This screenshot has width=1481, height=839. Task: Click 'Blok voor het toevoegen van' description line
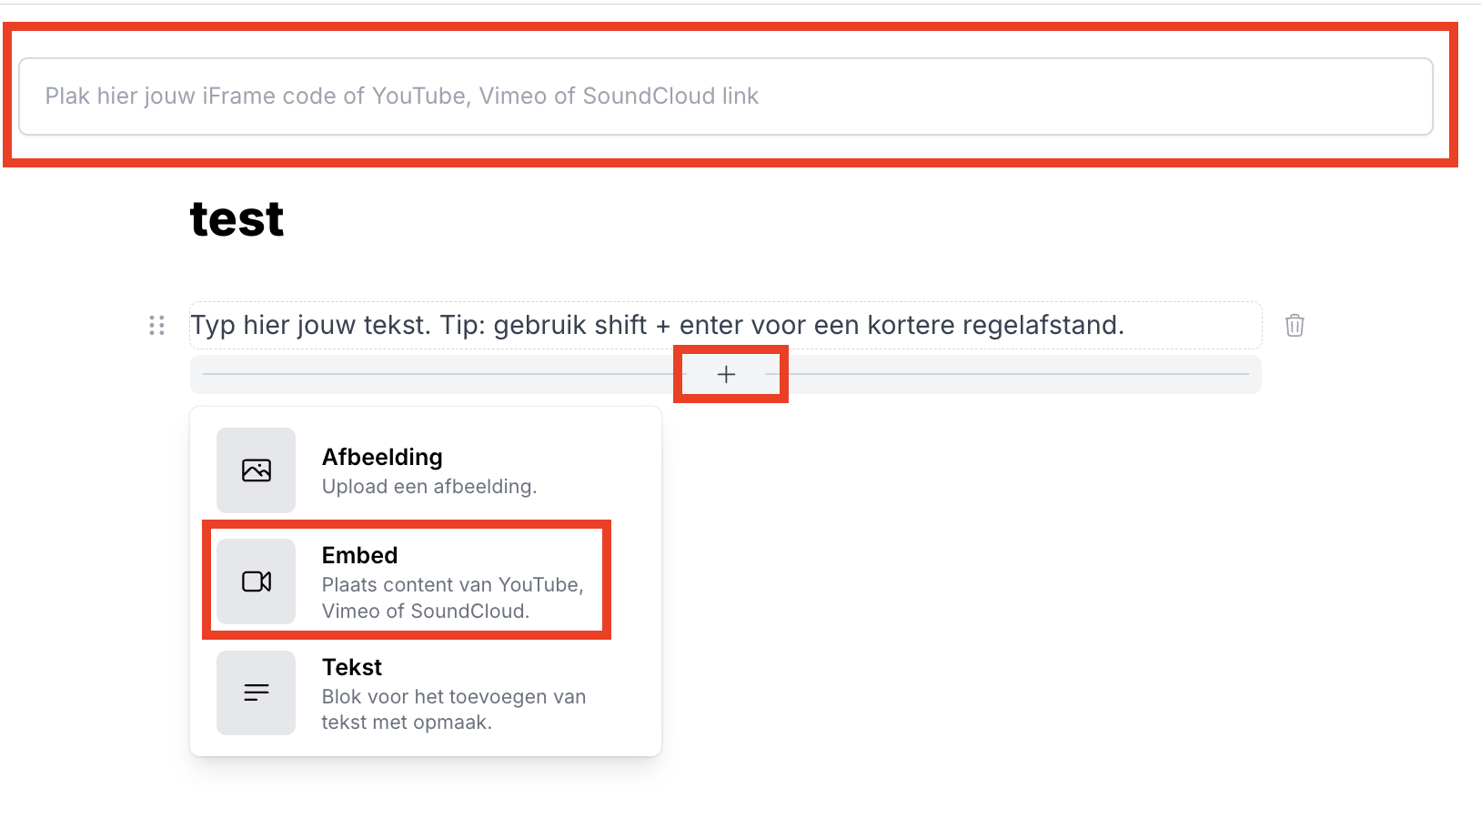coord(453,697)
